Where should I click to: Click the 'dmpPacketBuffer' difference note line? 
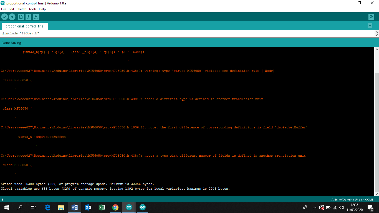click(x=154, y=127)
